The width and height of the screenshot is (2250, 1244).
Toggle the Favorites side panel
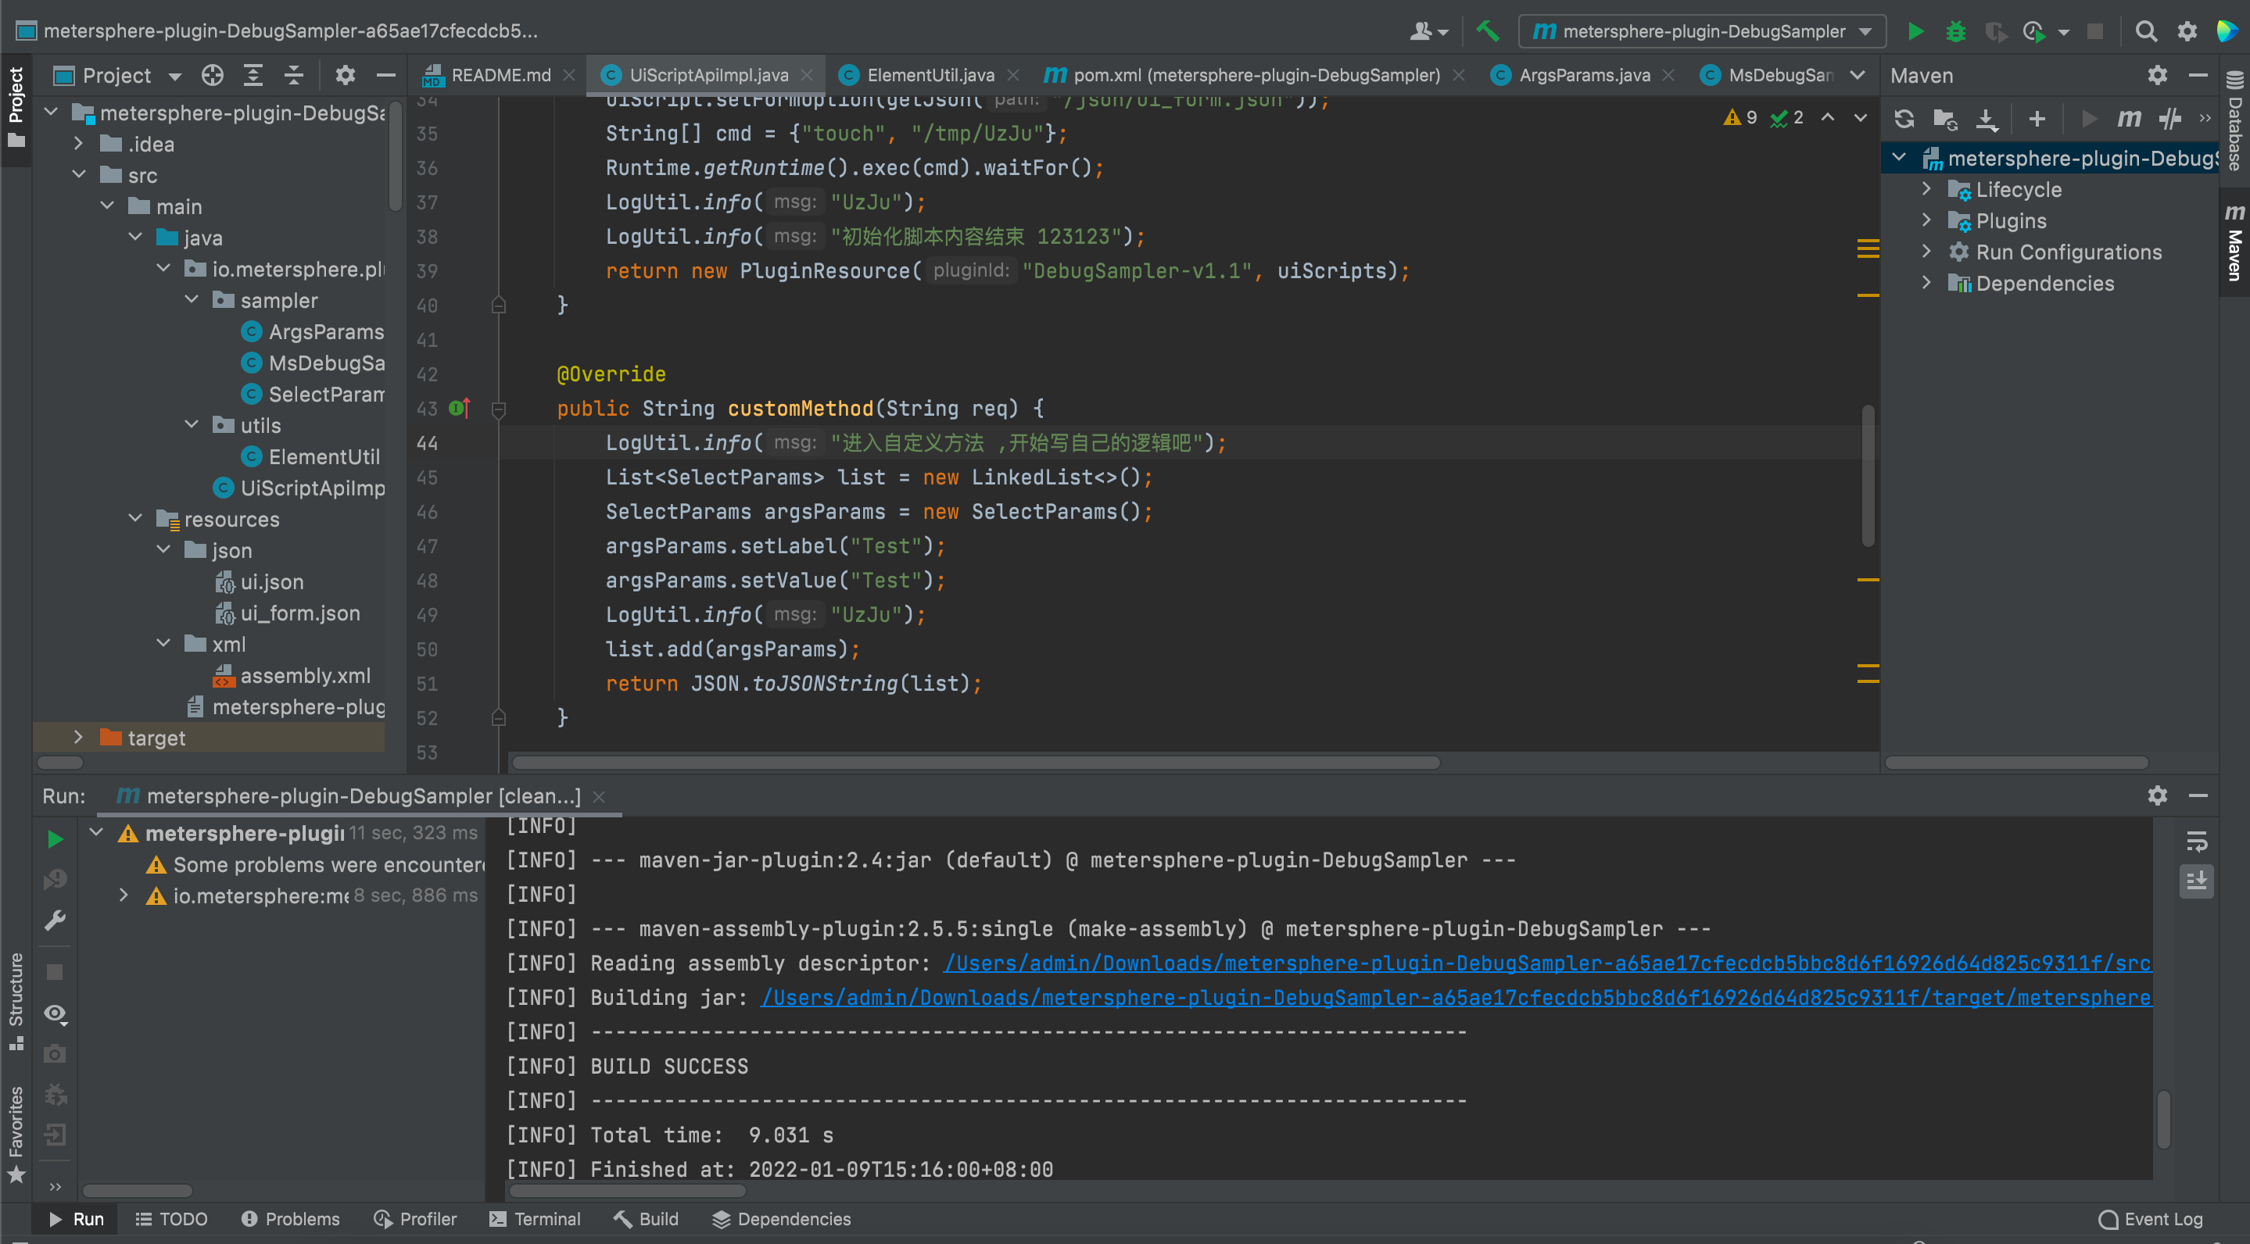click(x=16, y=1133)
